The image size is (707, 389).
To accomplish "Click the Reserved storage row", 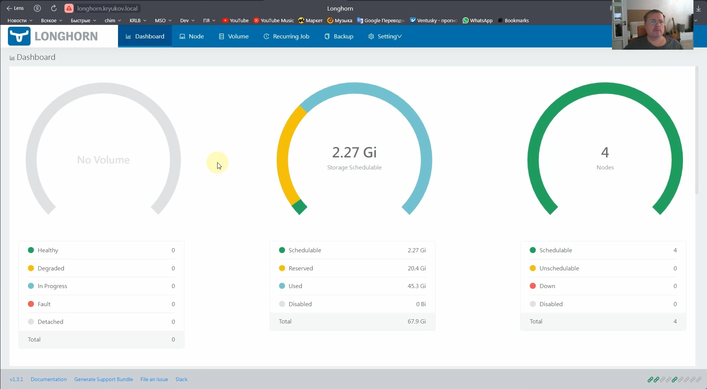I will 352,268.
